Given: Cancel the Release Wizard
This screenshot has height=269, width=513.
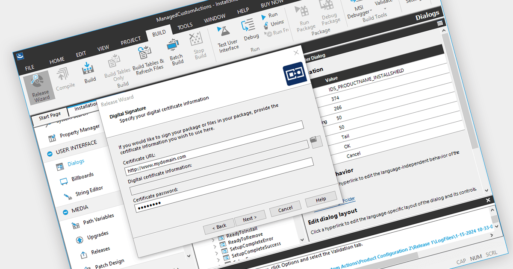Looking at the screenshot, I should click(285, 209).
